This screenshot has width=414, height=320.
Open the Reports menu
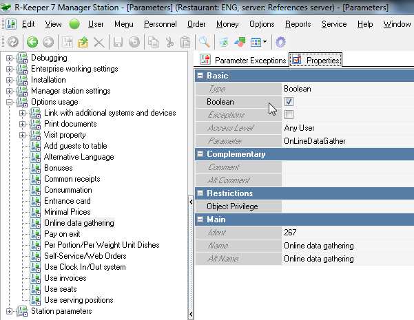point(298,24)
